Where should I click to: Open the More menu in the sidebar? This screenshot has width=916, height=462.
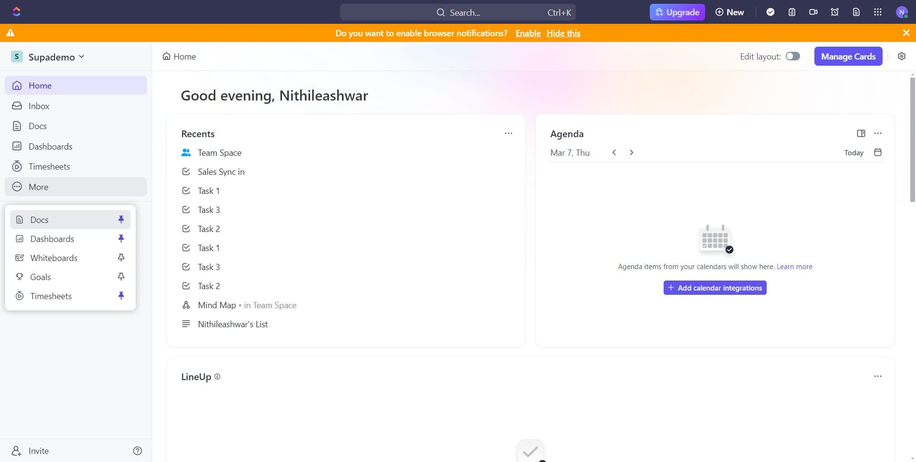coord(39,187)
